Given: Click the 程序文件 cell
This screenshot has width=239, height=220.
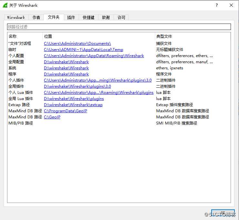Looking at the screenshot, I should coord(164,74).
